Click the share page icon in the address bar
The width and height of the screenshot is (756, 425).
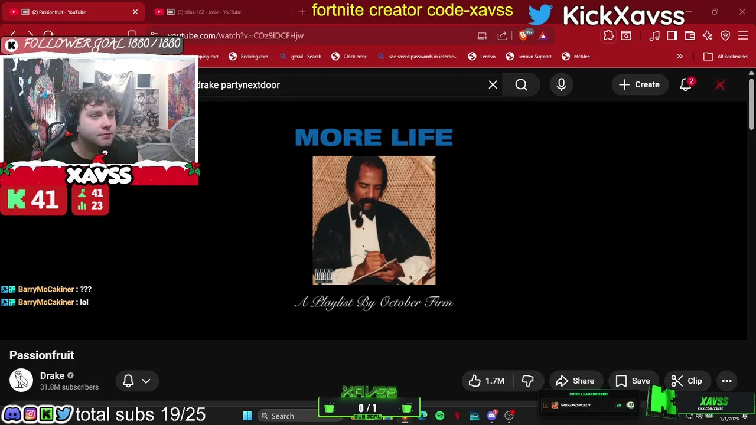click(502, 35)
